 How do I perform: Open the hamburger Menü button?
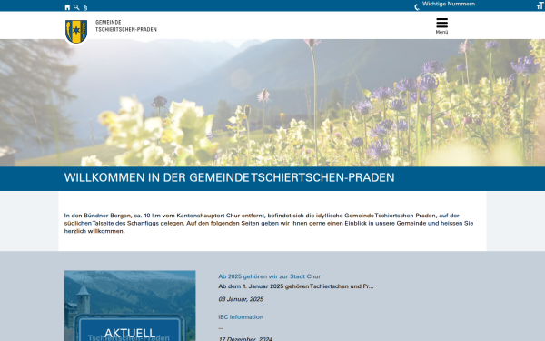tap(441, 25)
